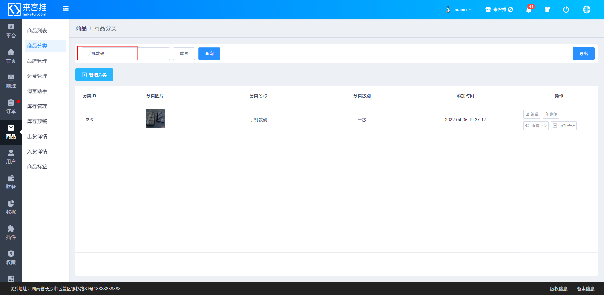Click the 导出 export button
This screenshot has height=295, width=604.
[x=584, y=54]
